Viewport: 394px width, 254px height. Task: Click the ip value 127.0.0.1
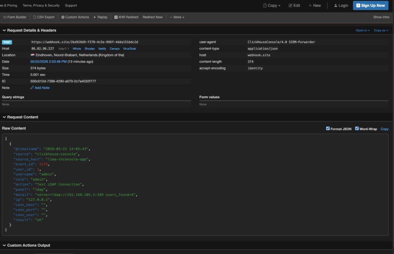(38, 200)
